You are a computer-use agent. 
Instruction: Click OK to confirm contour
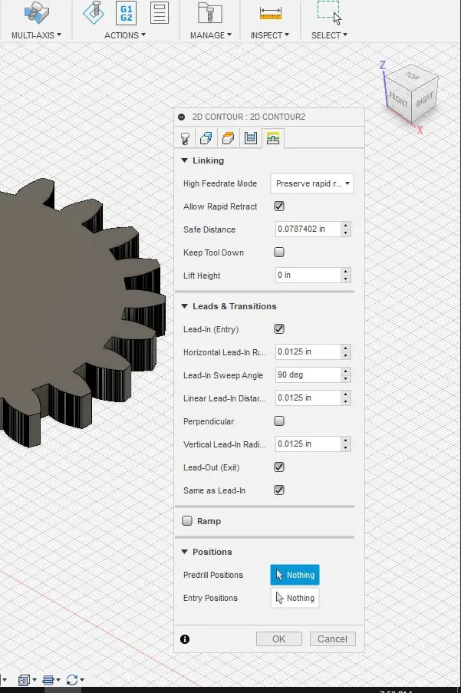click(x=279, y=639)
